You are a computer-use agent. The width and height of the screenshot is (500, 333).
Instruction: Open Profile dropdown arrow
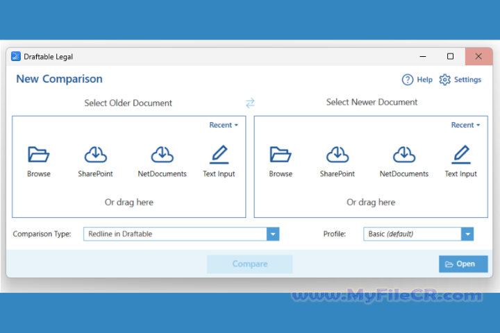tap(467, 234)
